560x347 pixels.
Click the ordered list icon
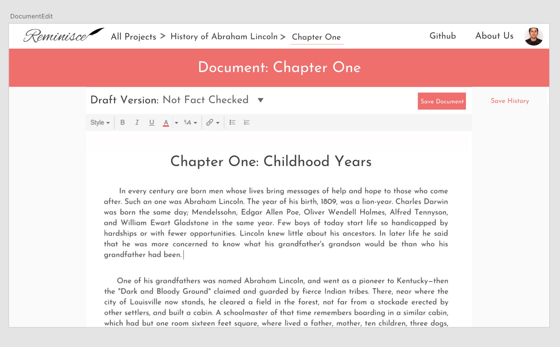click(x=247, y=122)
